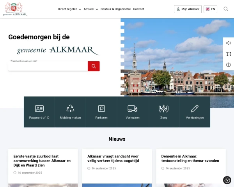Screen dimensions: 234x187
Task: Open the text size adjustment tool
Action: click(229, 54)
